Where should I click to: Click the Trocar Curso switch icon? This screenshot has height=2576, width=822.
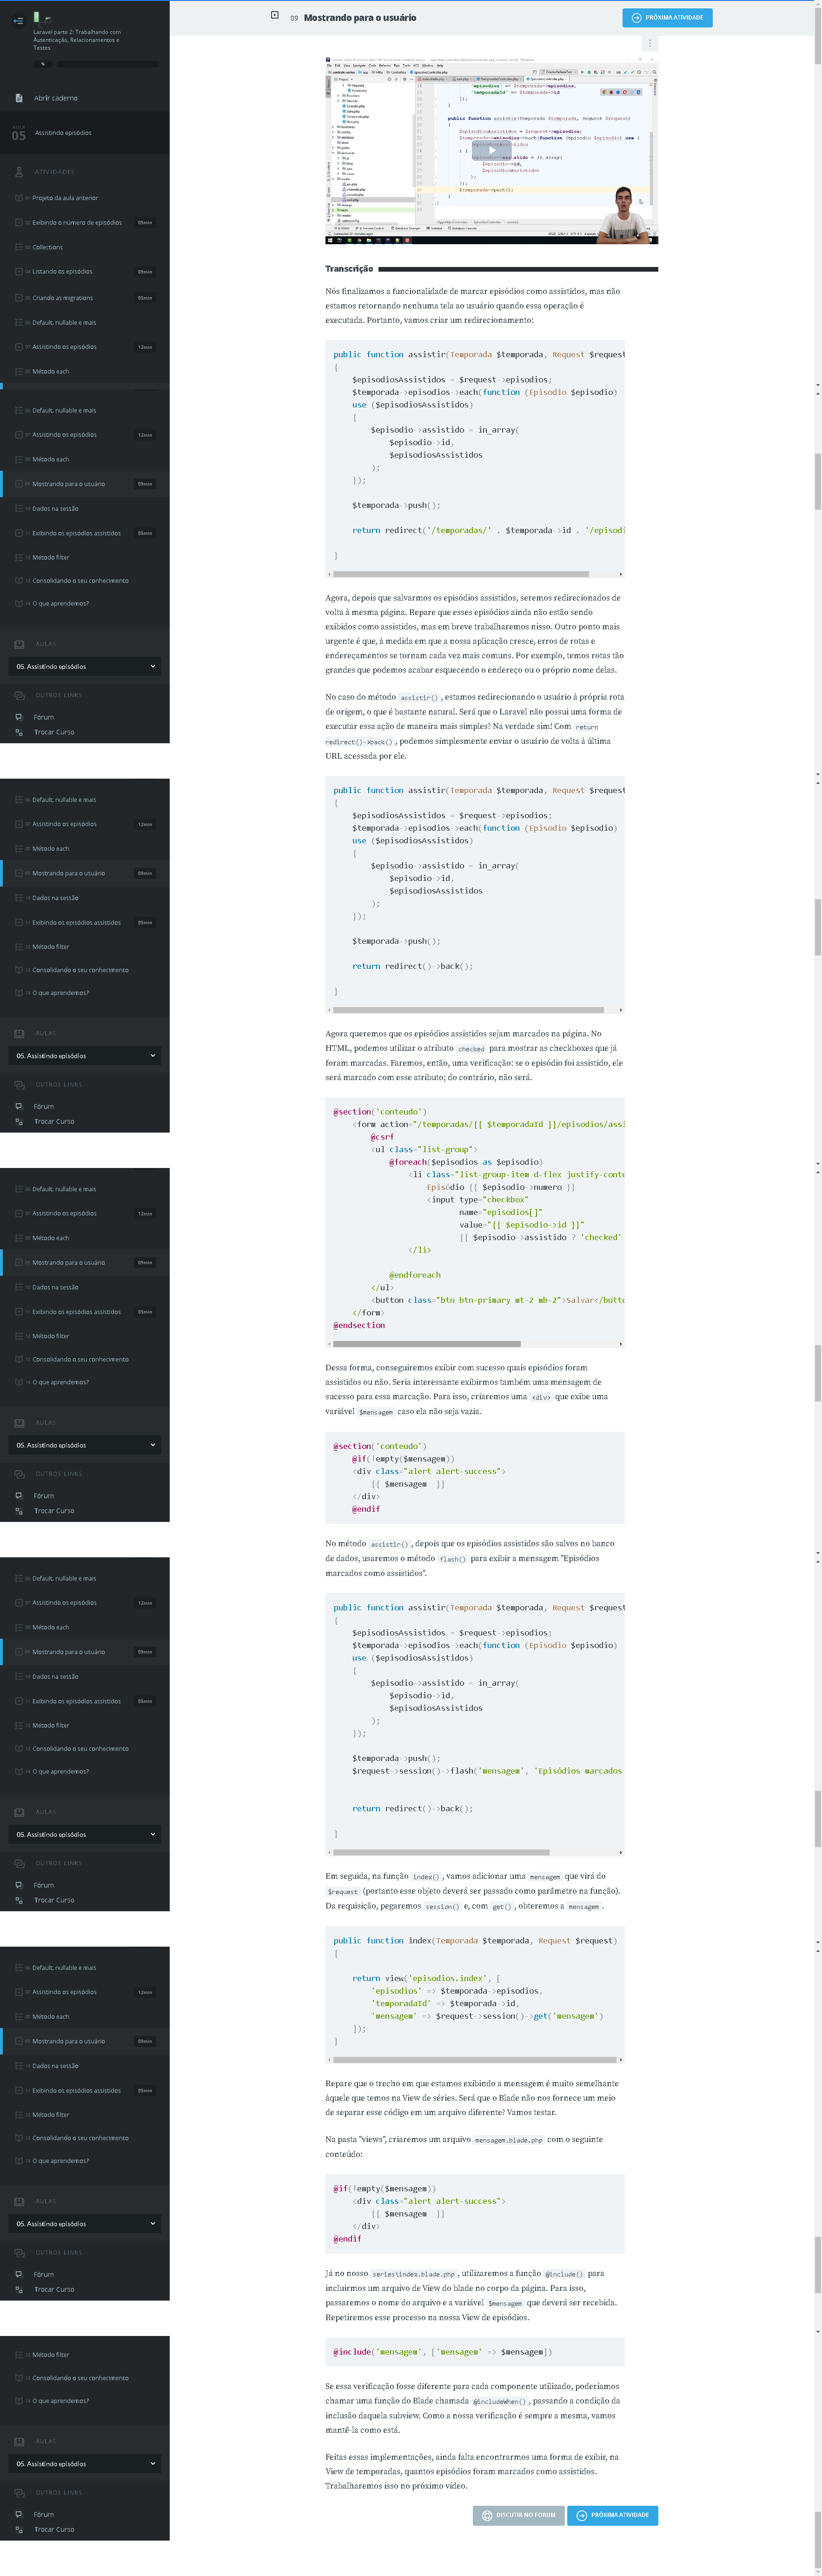click(x=19, y=732)
